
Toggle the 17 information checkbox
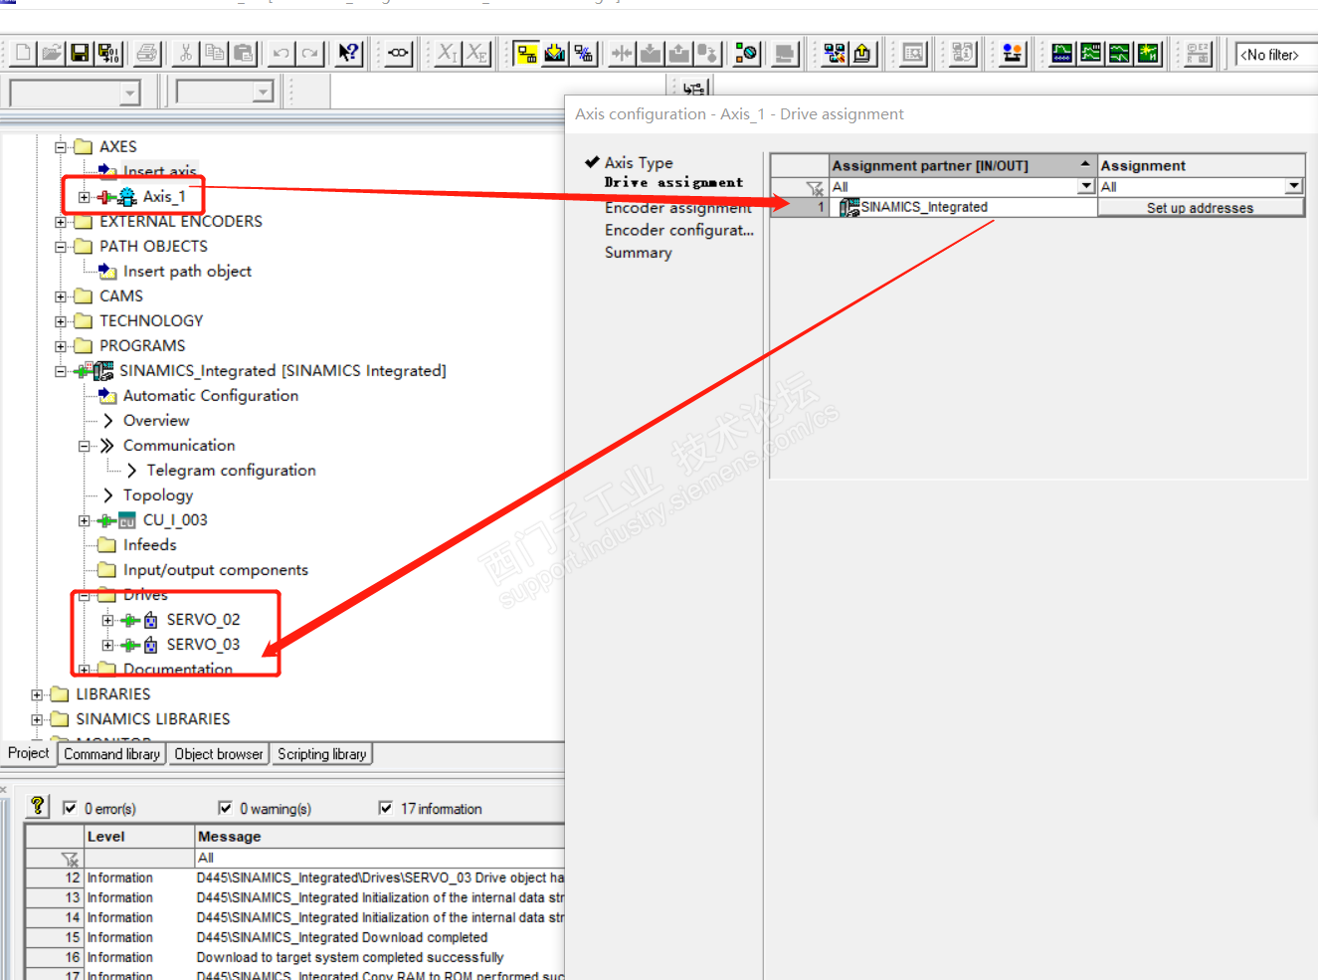pyautogui.click(x=386, y=808)
